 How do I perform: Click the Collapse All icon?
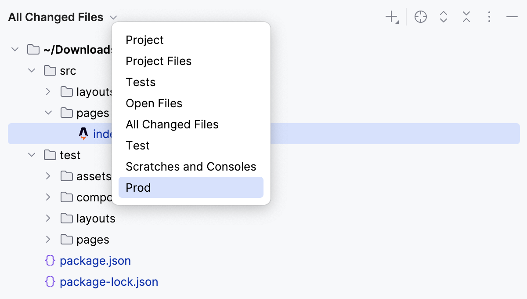466,17
